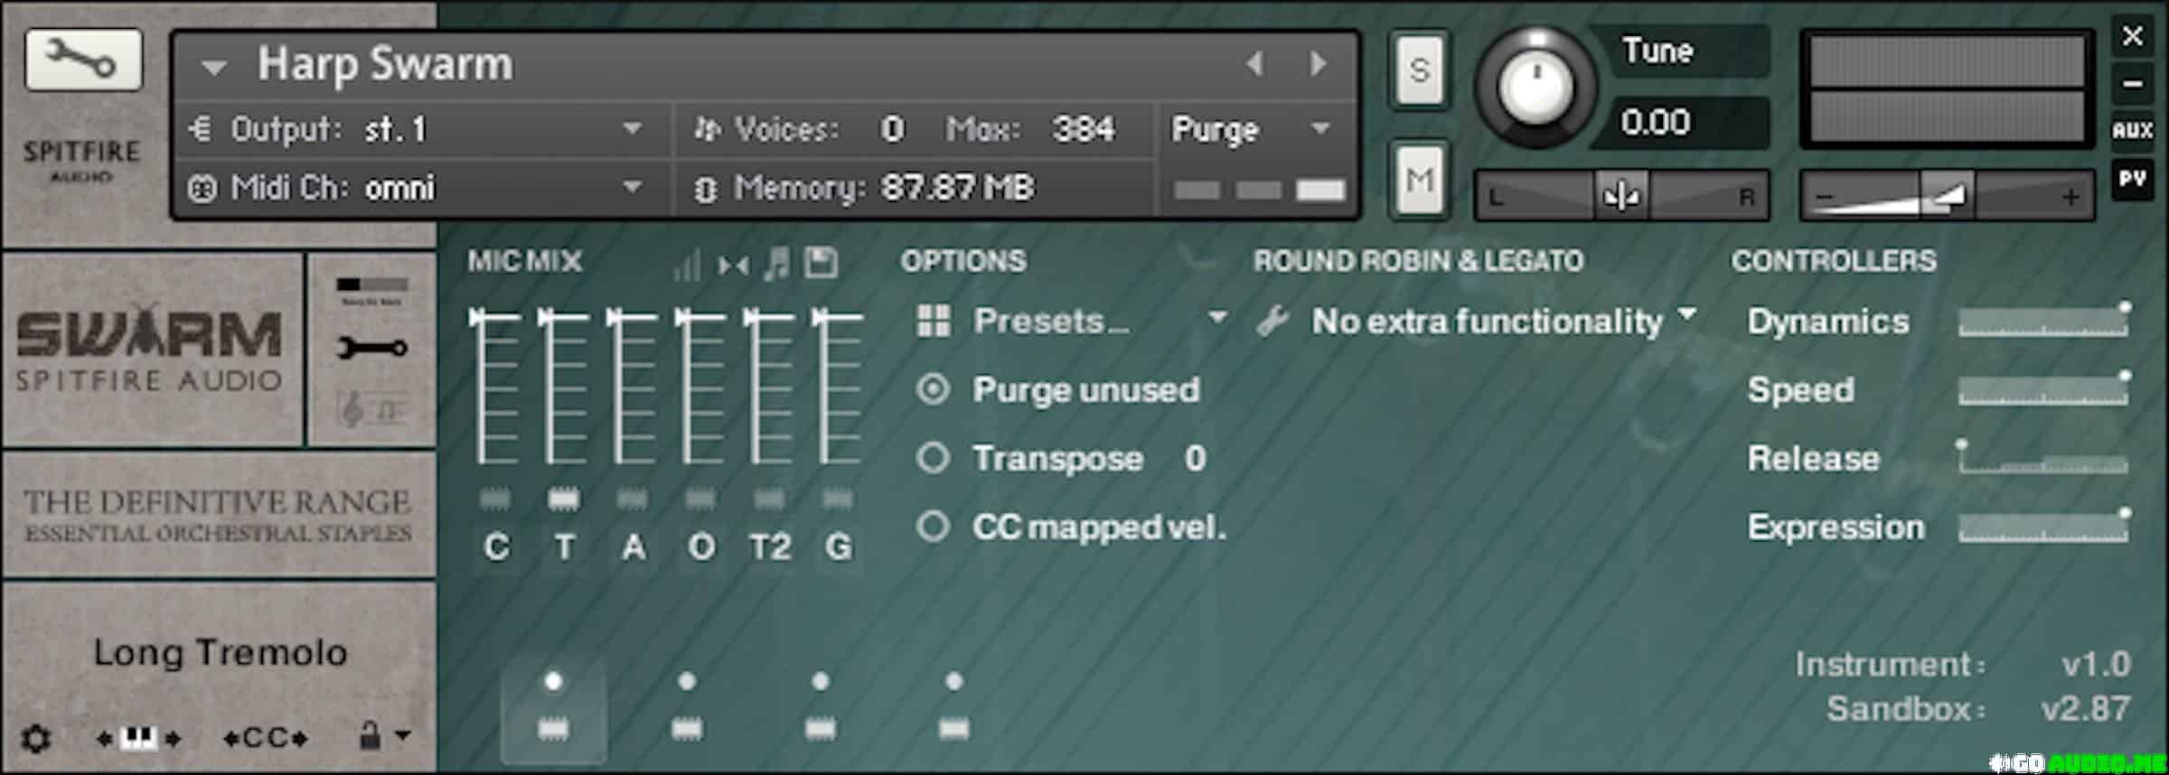Toggle the PV button
The image size is (2169, 775).
coord(2132,178)
